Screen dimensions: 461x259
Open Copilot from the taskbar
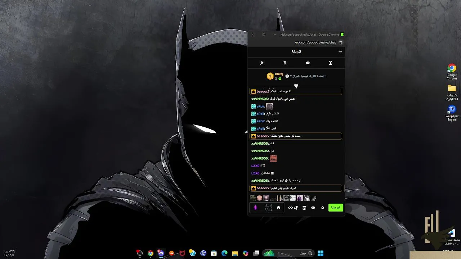(x=246, y=253)
